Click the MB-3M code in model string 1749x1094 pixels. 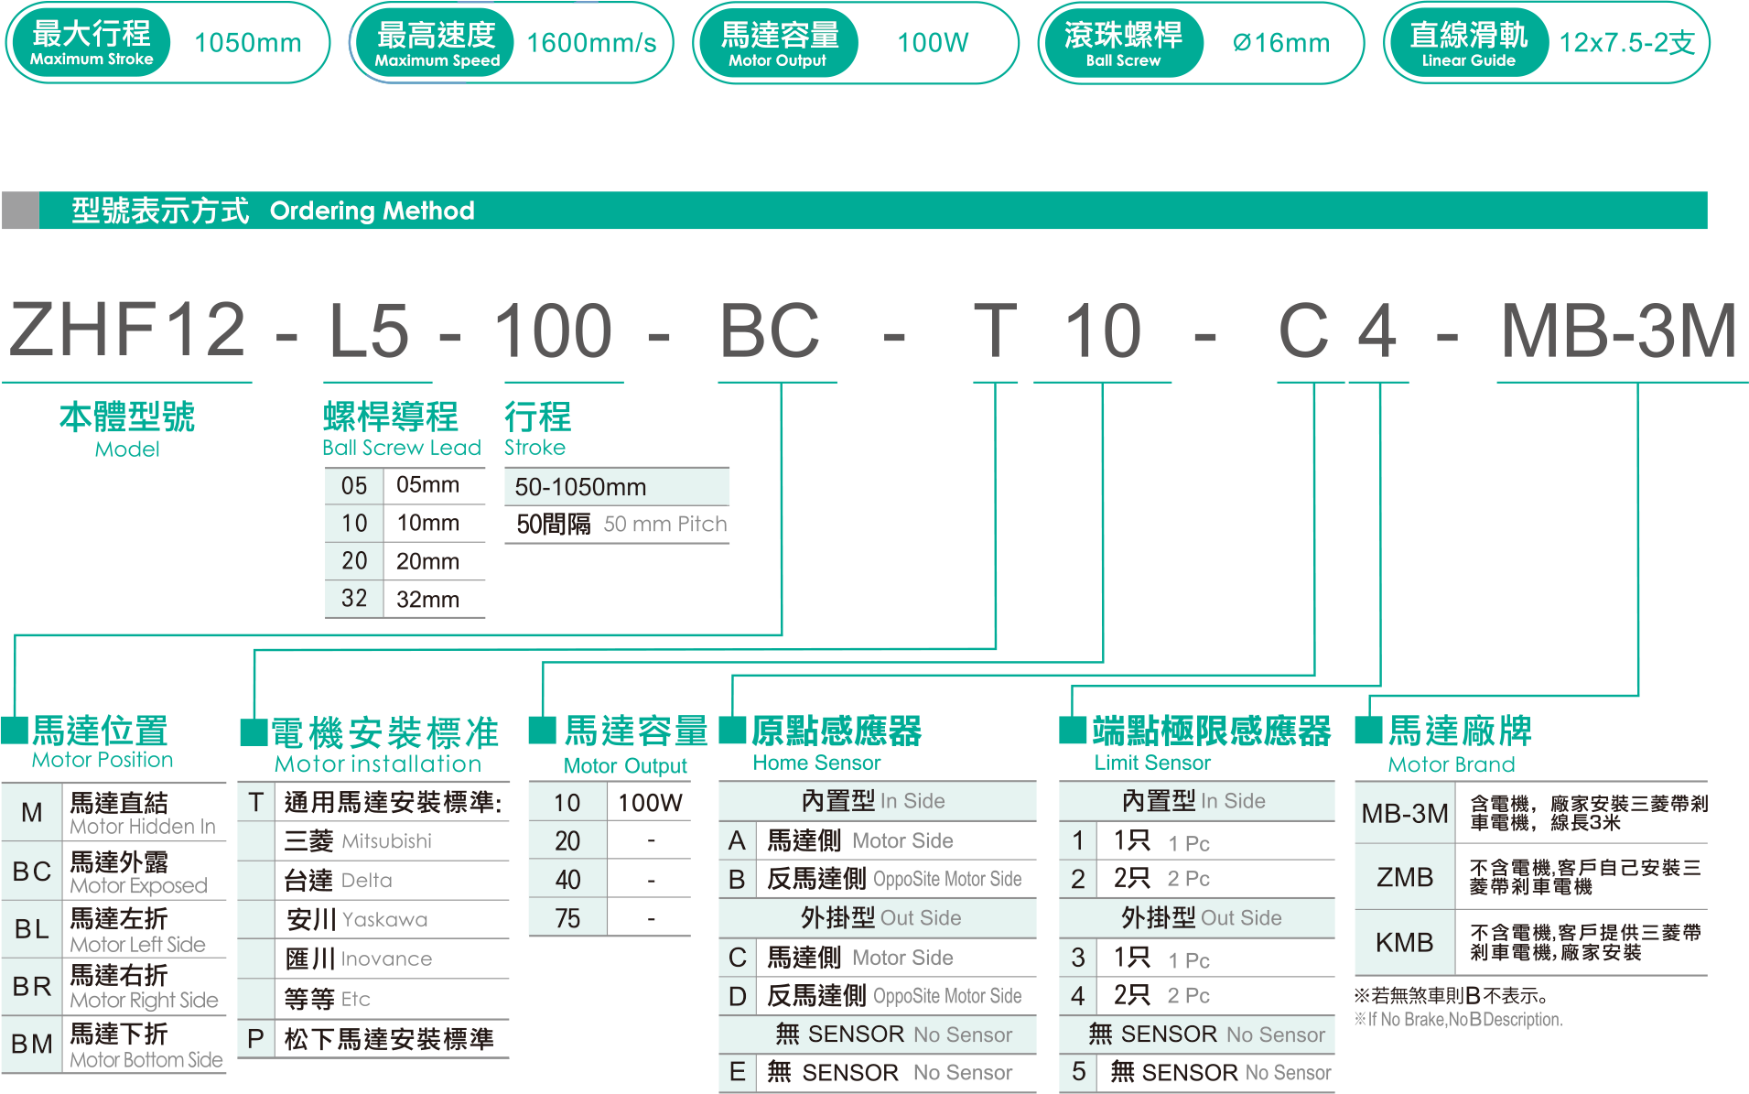click(1619, 330)
